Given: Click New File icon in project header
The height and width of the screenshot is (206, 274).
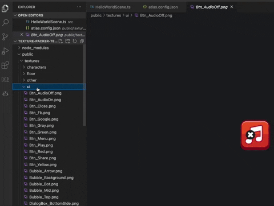Looking at the screenshot, I should (61, 41).
